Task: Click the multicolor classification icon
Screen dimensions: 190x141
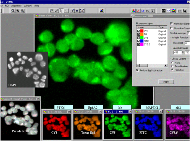Action: 173,11
